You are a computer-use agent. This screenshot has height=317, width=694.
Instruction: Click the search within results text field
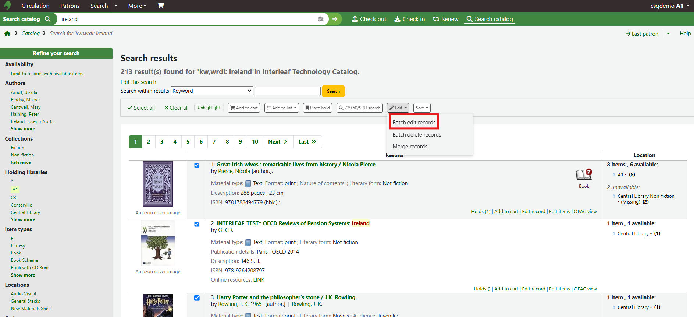coord(288,91)
